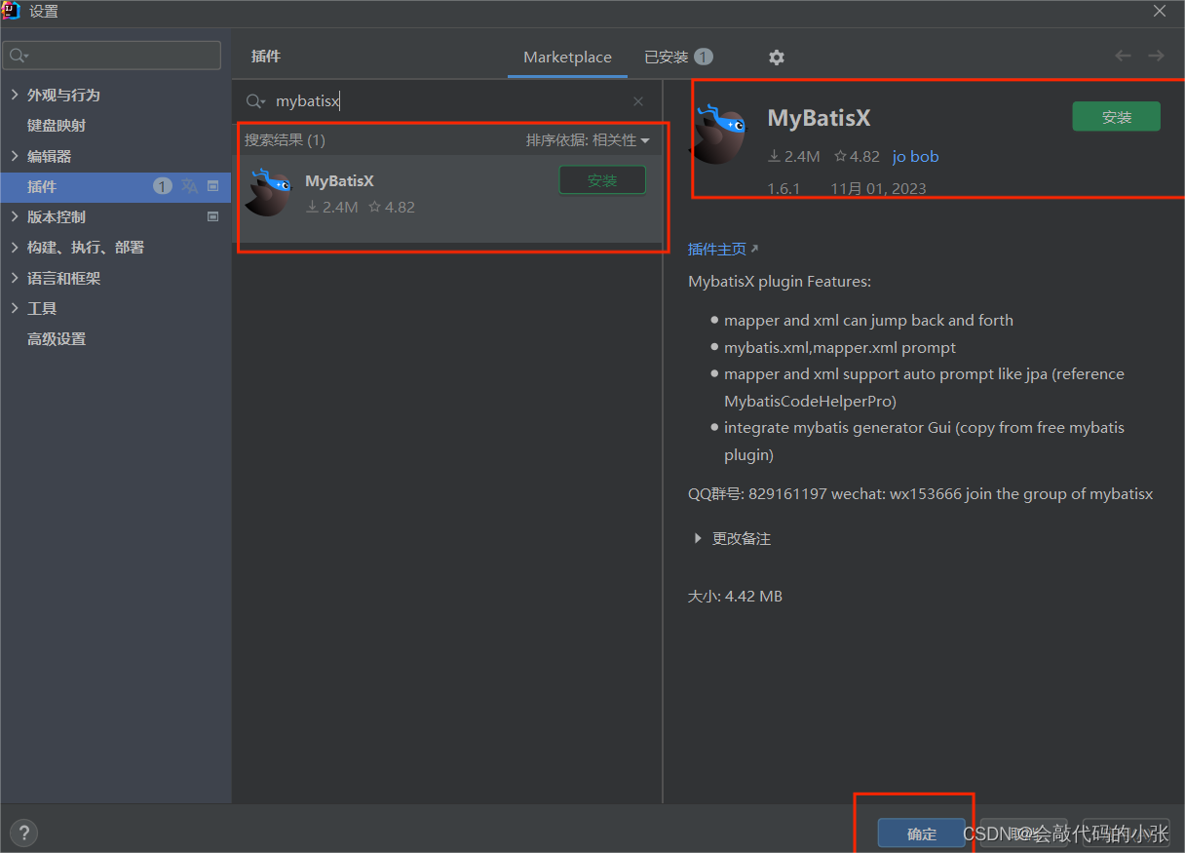Switch to the 已安装 tab
Screen dimensions: 1185x853
coord(678,58)
